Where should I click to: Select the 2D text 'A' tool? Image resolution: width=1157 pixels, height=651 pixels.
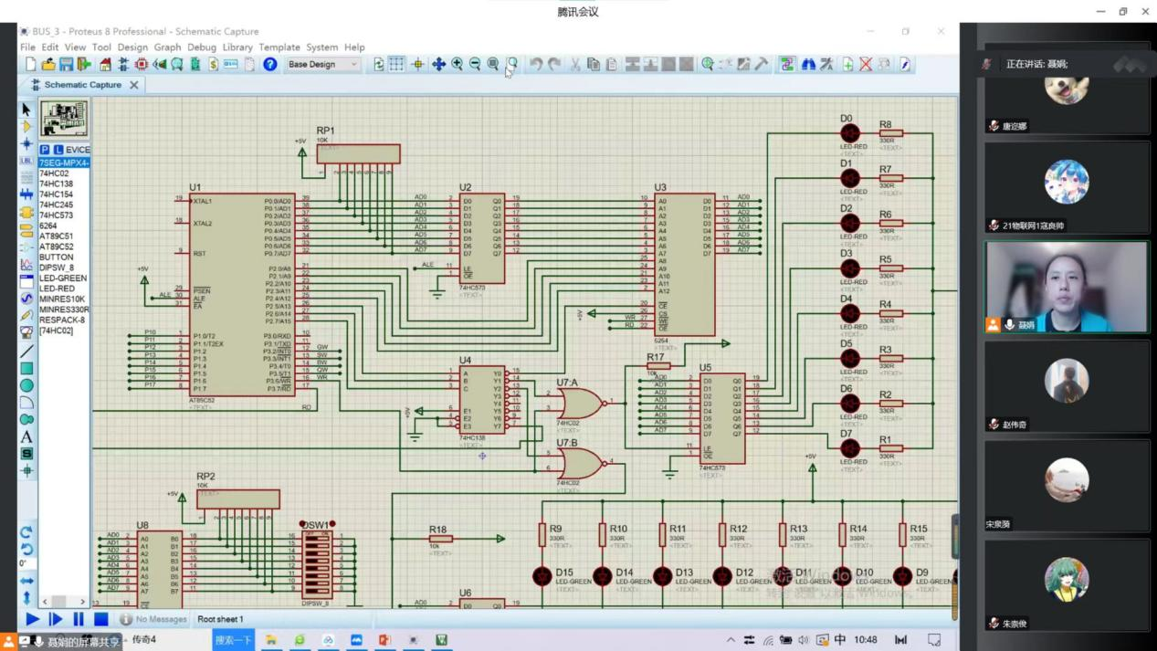26,436
